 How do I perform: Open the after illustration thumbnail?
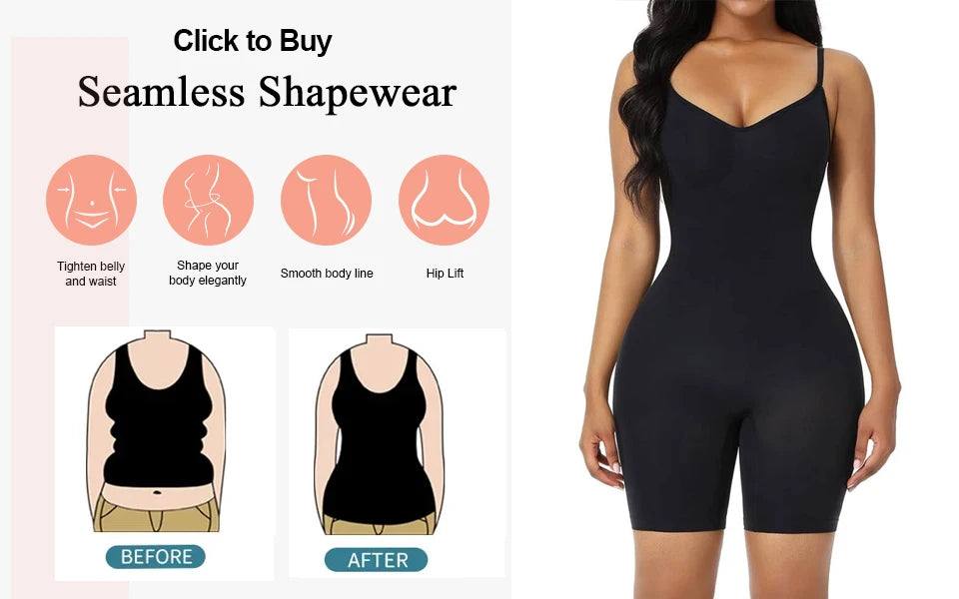(x=397, y=453)
